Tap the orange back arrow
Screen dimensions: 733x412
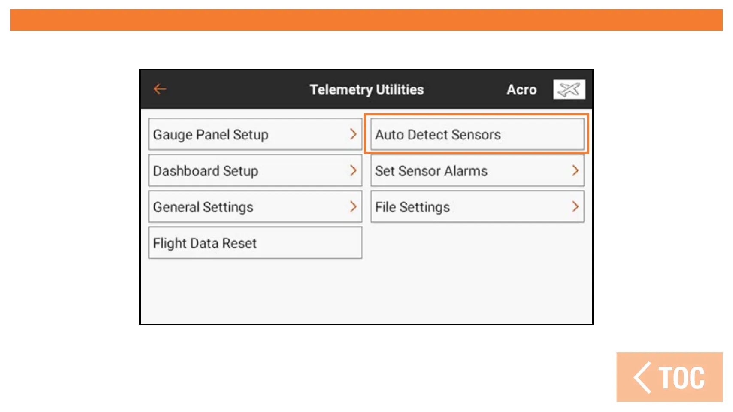coord(160,89)
